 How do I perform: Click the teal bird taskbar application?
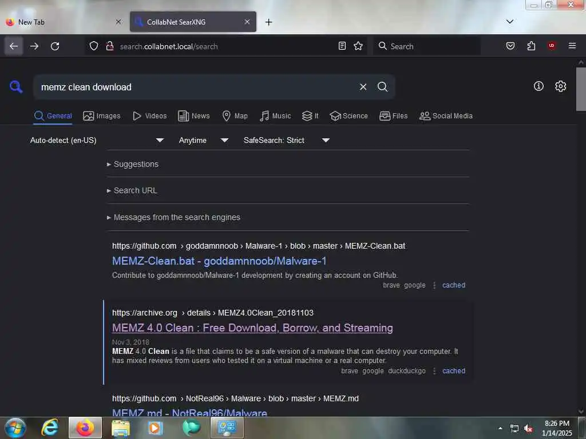pyautogui.click(x=191, y=428)
